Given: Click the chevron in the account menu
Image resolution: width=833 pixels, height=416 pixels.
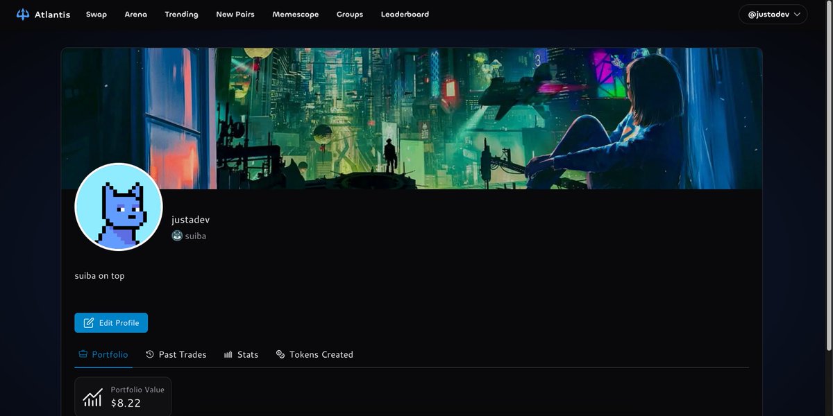Looking at the screenshot, I should pos(796,15).
